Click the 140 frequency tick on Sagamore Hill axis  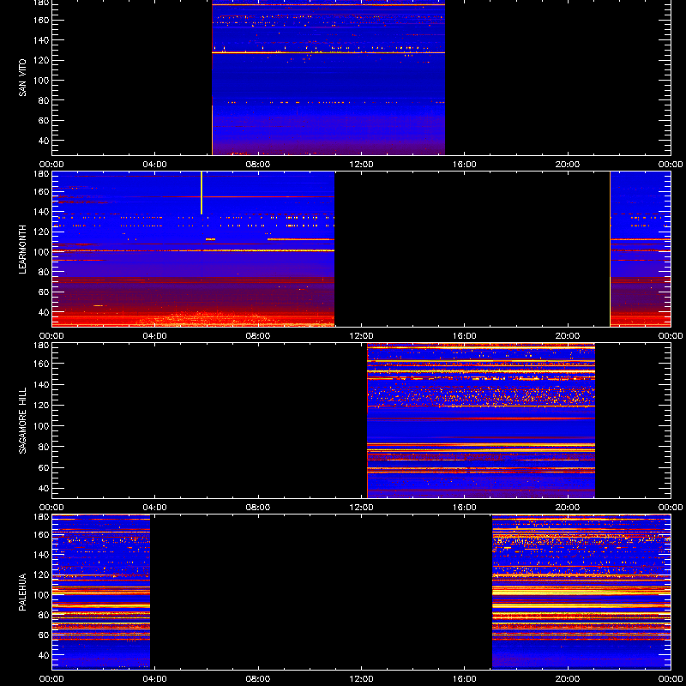43,384
